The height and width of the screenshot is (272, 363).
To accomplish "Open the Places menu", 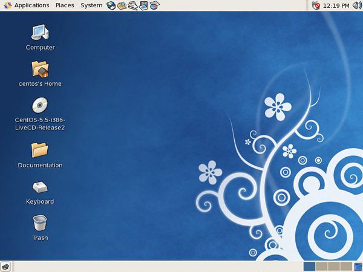I will pyautogui.click(x=65, y=5).
